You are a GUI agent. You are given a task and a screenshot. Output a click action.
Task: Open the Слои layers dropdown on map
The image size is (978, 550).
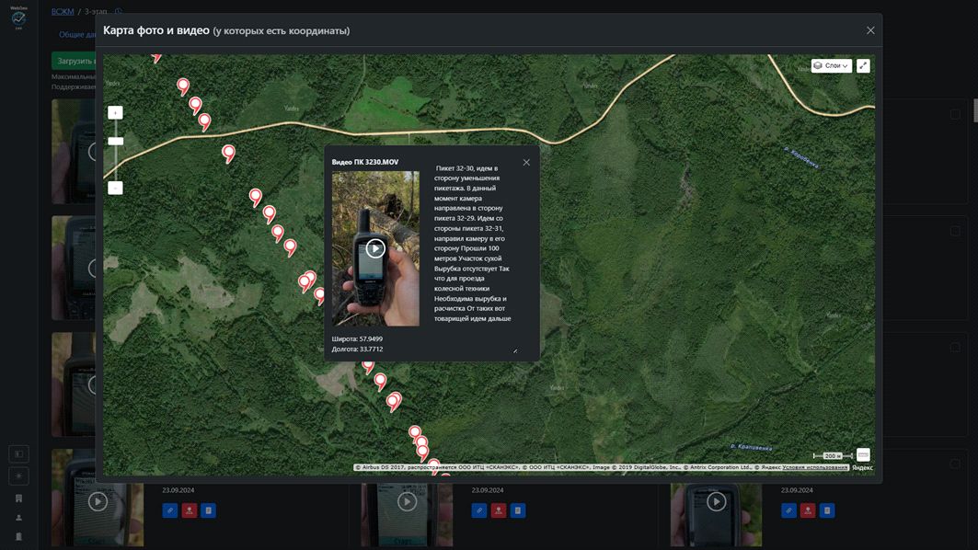831,66
